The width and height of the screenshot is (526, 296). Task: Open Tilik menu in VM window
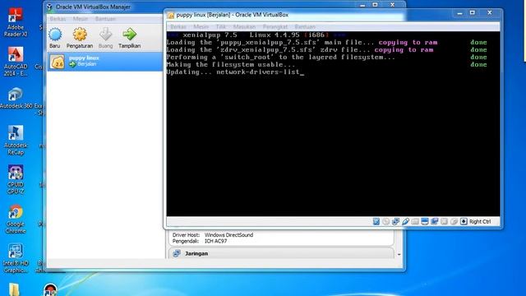point(221,26)
